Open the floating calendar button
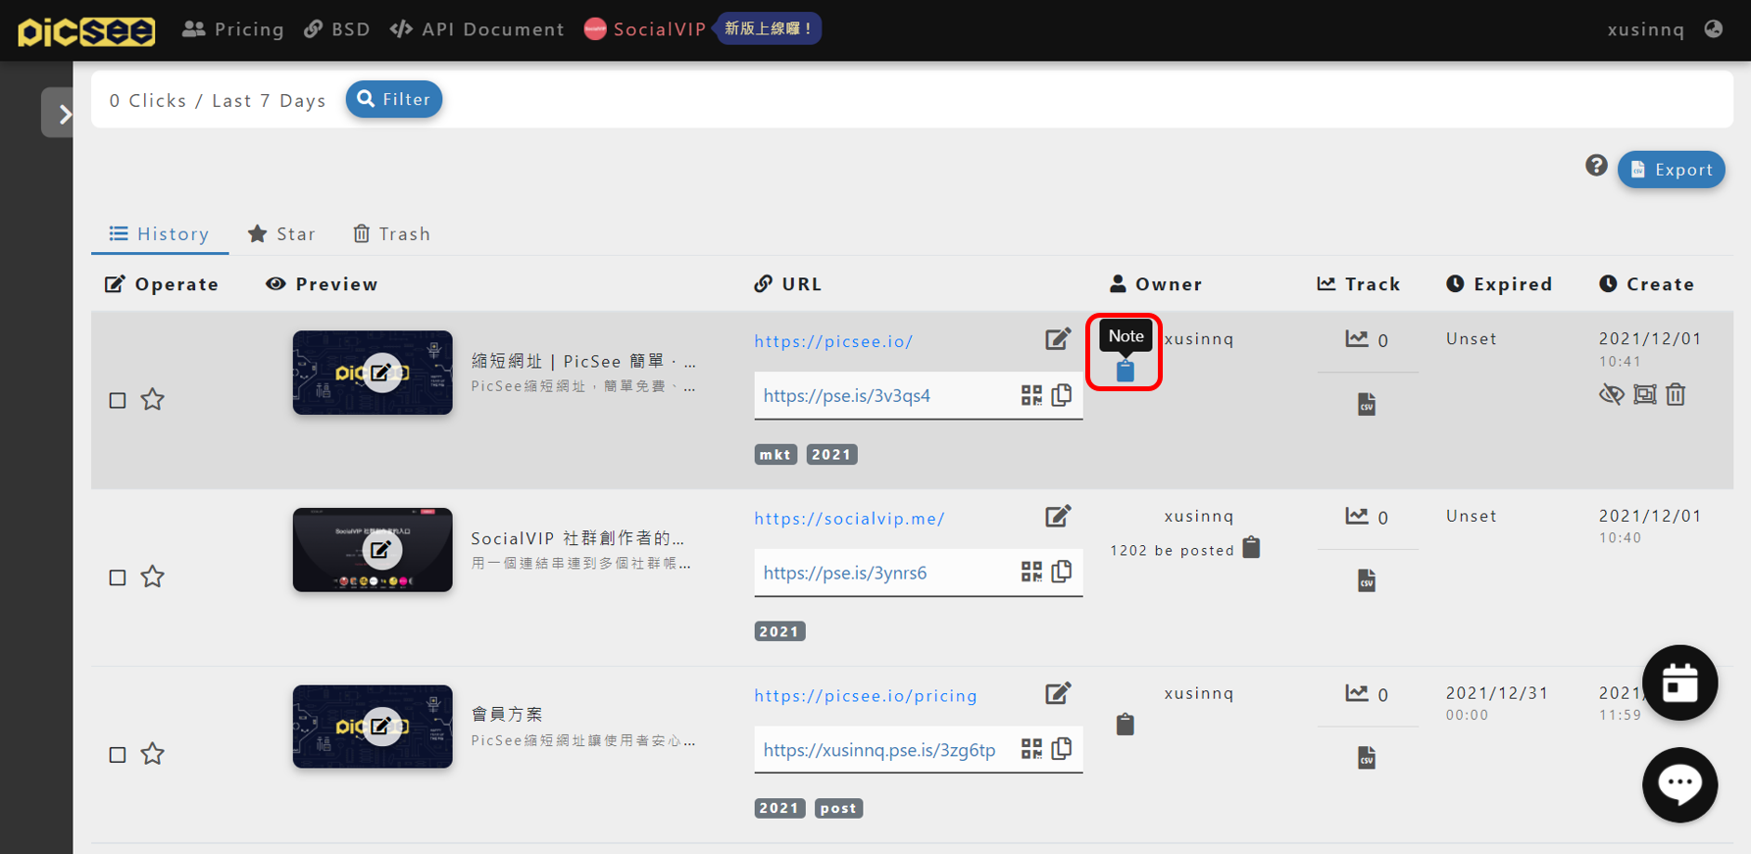1751x854 pixels. click(1679, 682)
